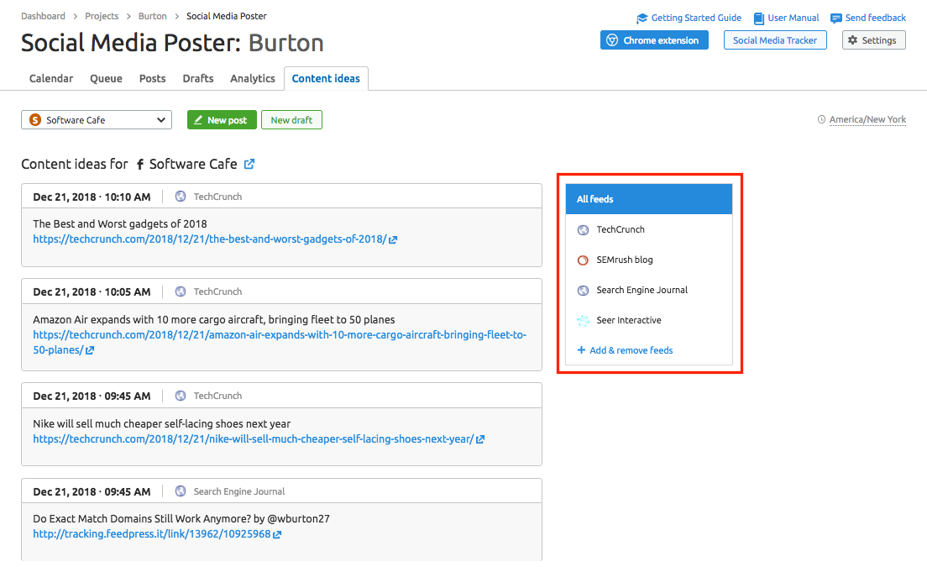This screenshot has height=567, width=927.
Task: Click the User Manual book icon
Action: tap(758, 18)
